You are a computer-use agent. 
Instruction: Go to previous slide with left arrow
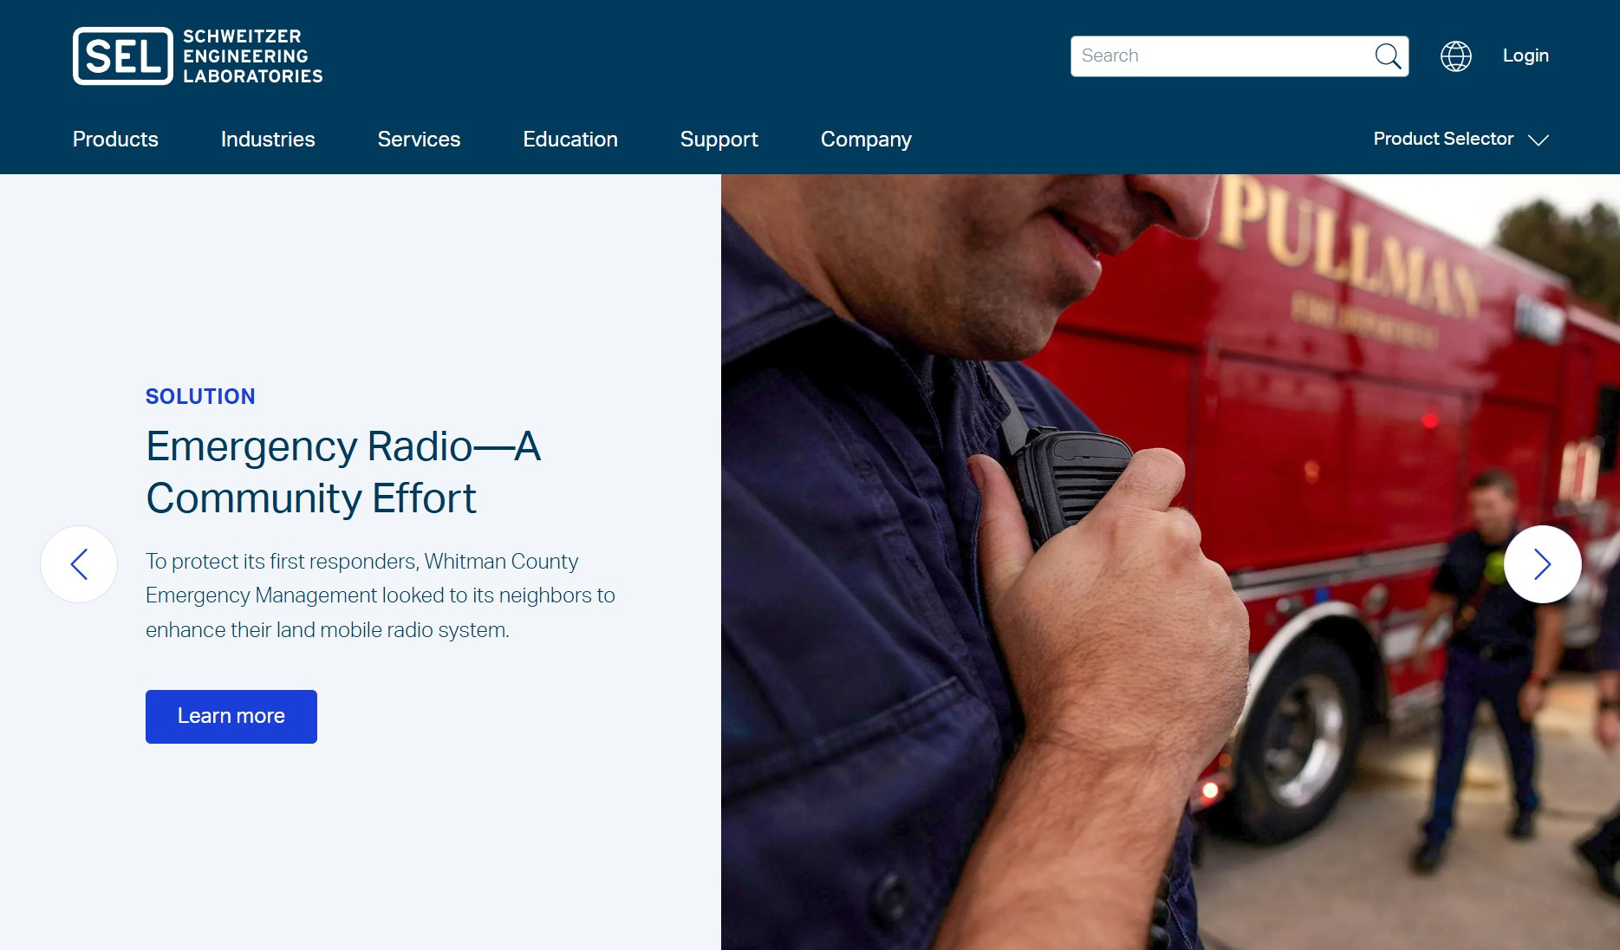point(79,564)
